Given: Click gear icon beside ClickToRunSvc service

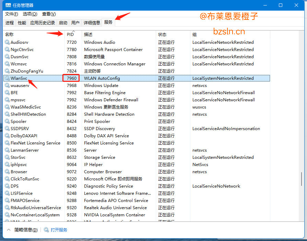Looking at the screenshot, I should 7,179.
